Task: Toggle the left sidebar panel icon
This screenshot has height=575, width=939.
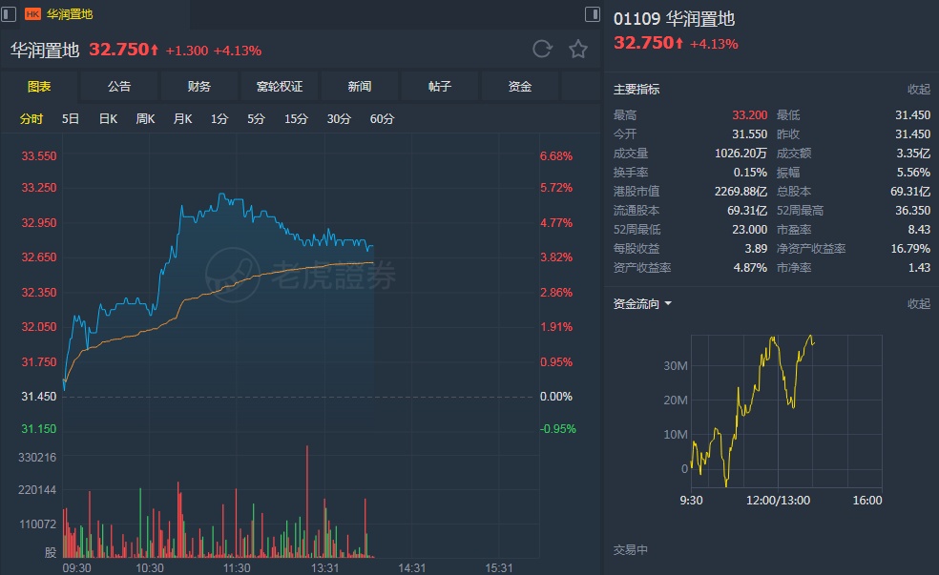Action: (x=10, y=14)
